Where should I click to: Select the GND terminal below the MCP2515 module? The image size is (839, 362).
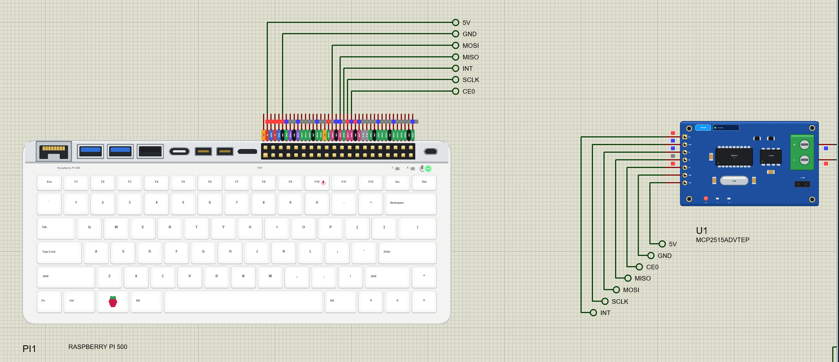(x=651, y=255)
